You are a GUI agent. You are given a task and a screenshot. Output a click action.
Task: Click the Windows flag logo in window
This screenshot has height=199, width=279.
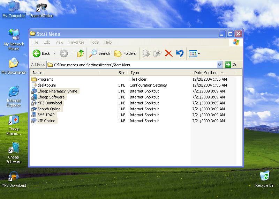point(236,42)
